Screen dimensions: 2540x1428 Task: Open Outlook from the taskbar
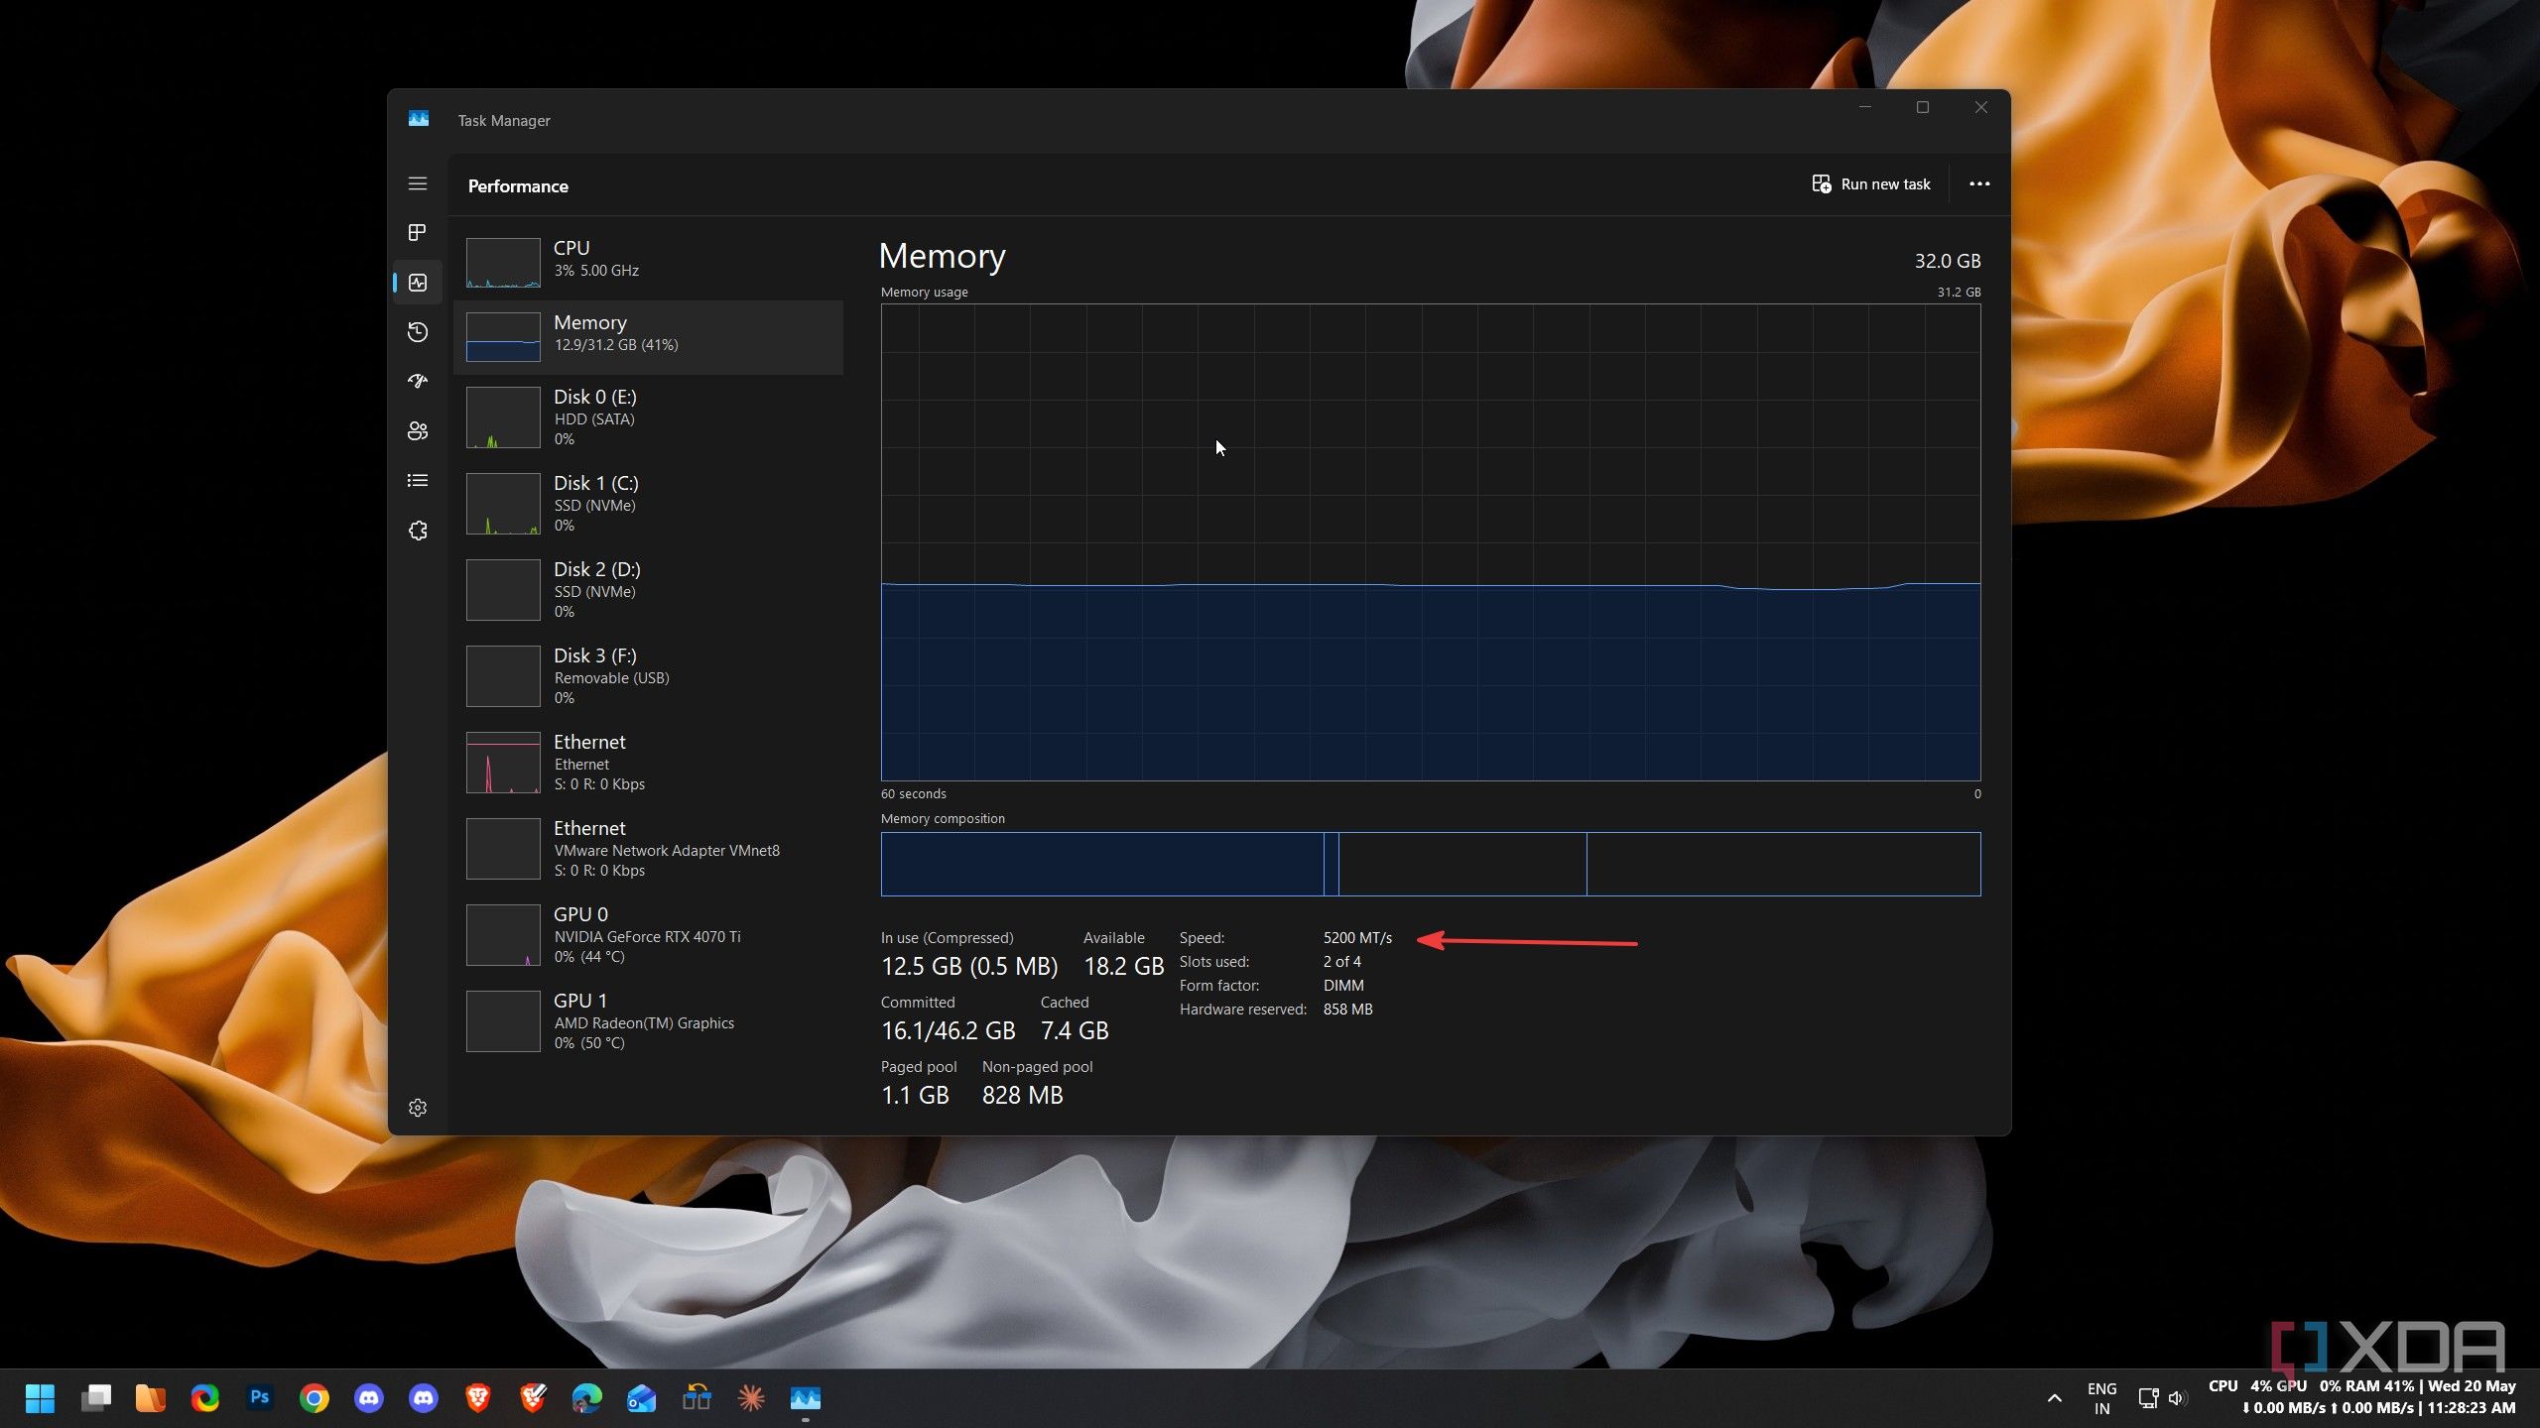tap(642, 1398)
